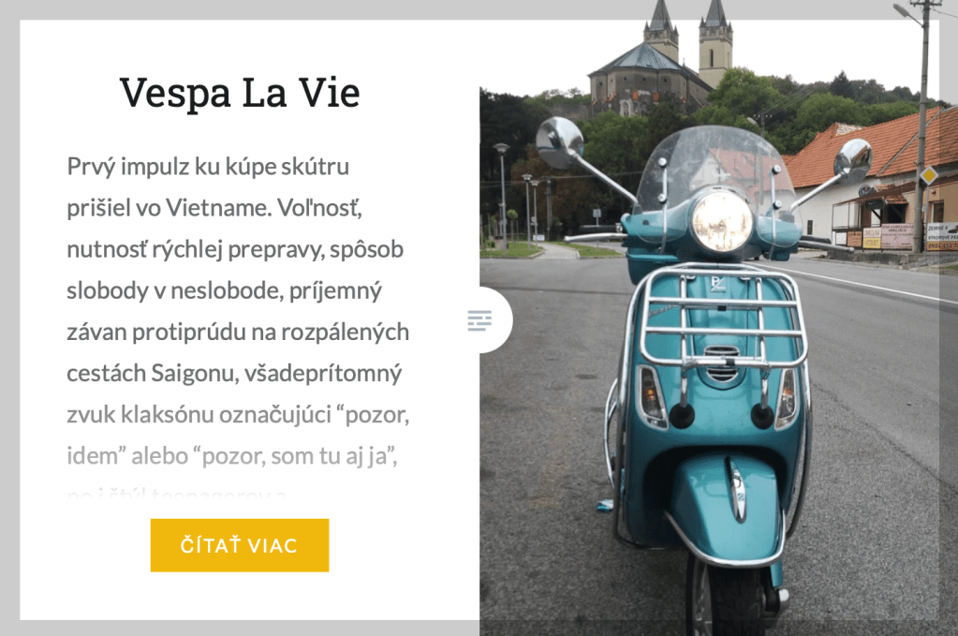Viewport: 958px width, 636px height.
Task: Click the chrome front luggage rack
Action: coord(721,318)
